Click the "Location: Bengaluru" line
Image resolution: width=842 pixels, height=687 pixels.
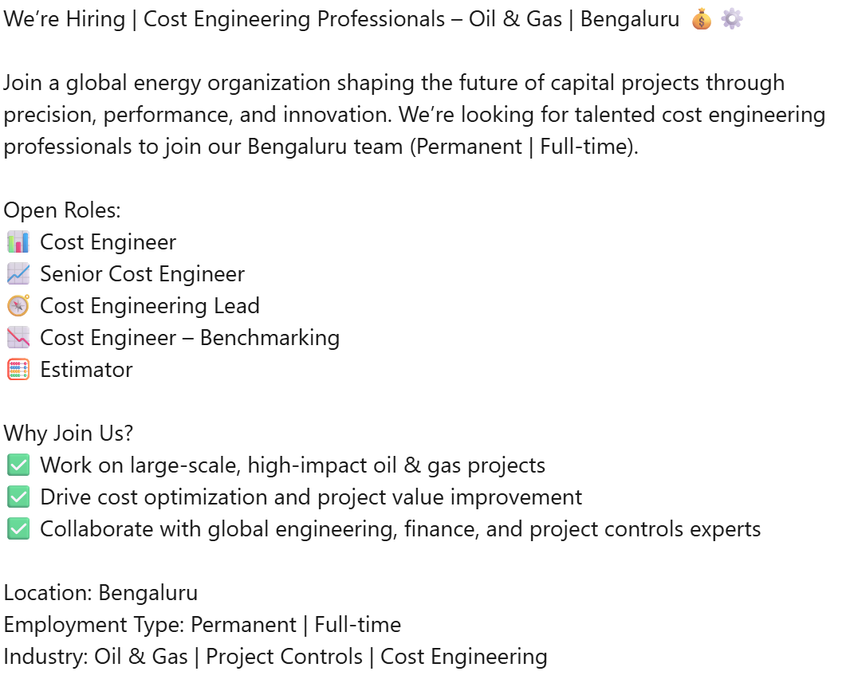[x=100, y=593]
